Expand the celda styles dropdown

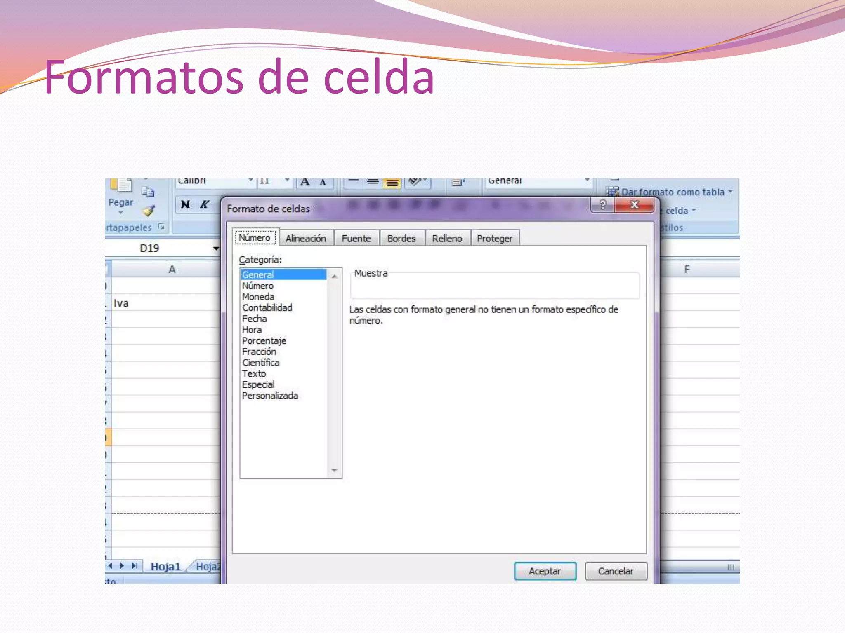tap(694, 211)
